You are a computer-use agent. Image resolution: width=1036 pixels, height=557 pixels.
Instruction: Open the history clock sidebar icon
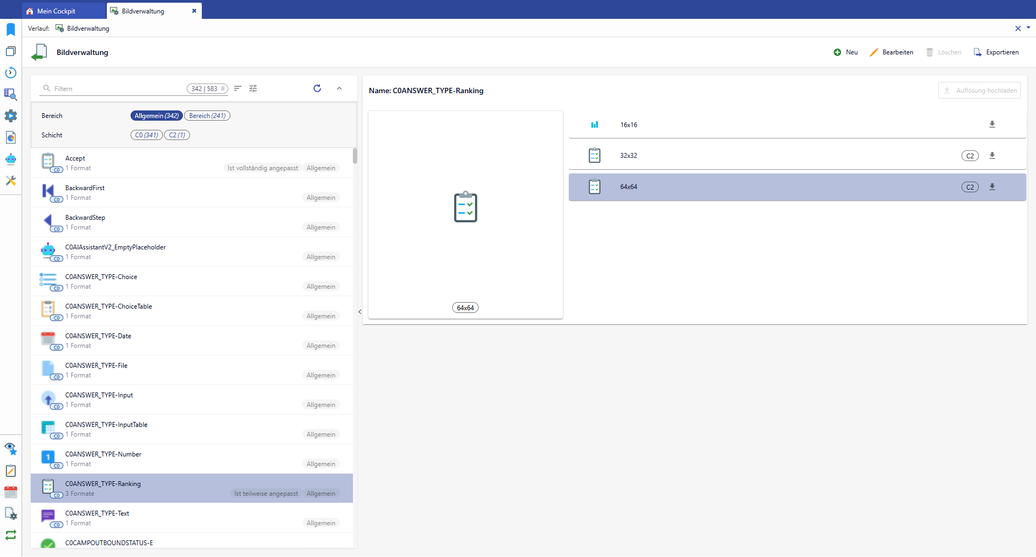11,73
